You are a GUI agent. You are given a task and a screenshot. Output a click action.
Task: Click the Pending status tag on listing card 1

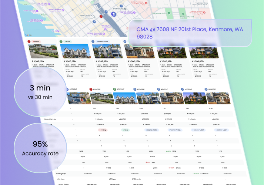point(36,41)
